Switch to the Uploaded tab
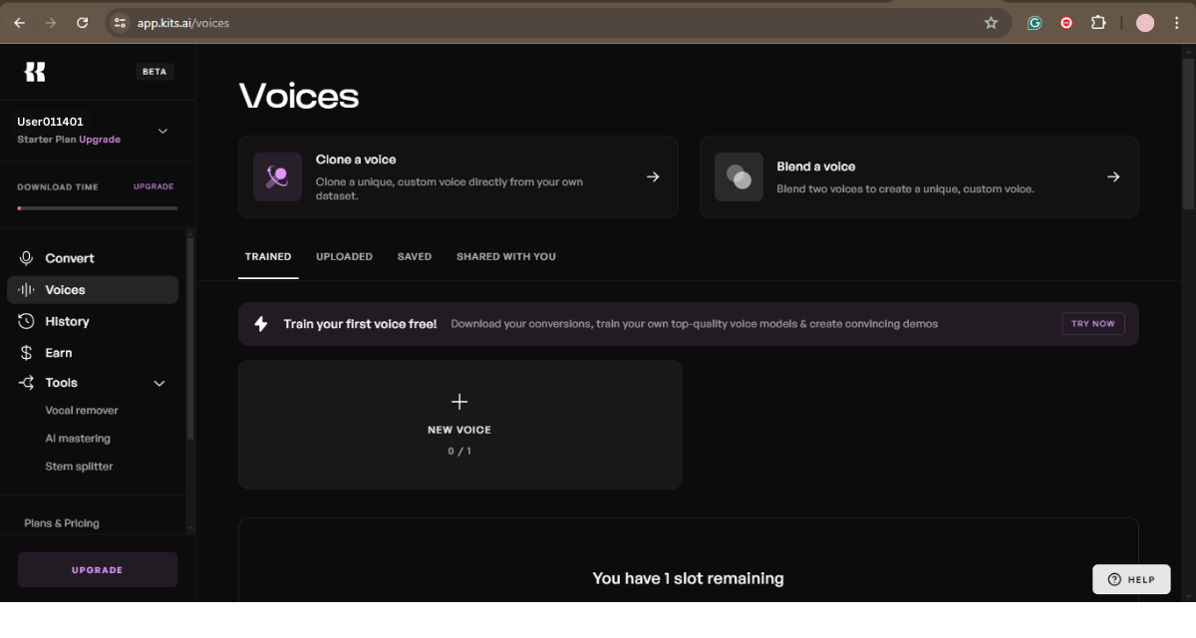Screen dimensions: 1196x638 (344, 257)
